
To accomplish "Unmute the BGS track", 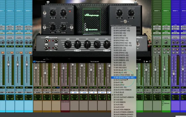I will [x=21, y=52].
